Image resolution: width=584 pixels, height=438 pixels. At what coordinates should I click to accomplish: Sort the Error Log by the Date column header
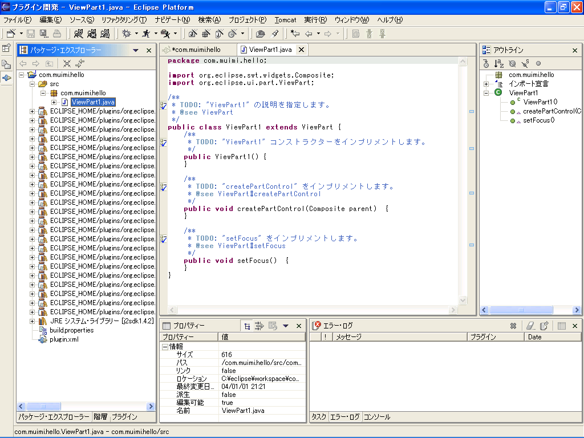click(x=552, y=337)
